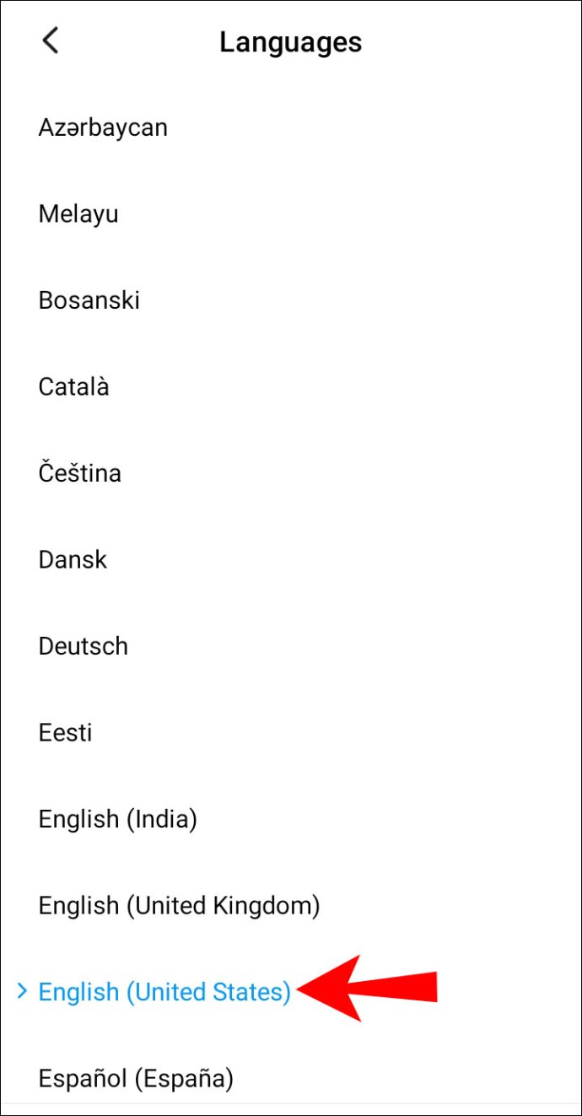The image size is (582, 1116).
Task: Tap the currently selected blue language entry
Action: point(164,992)
